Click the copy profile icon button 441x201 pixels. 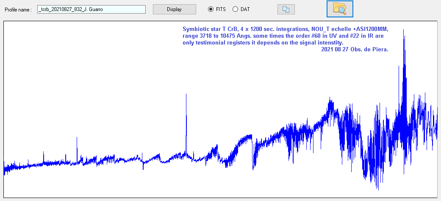click(x=286, y=9)
